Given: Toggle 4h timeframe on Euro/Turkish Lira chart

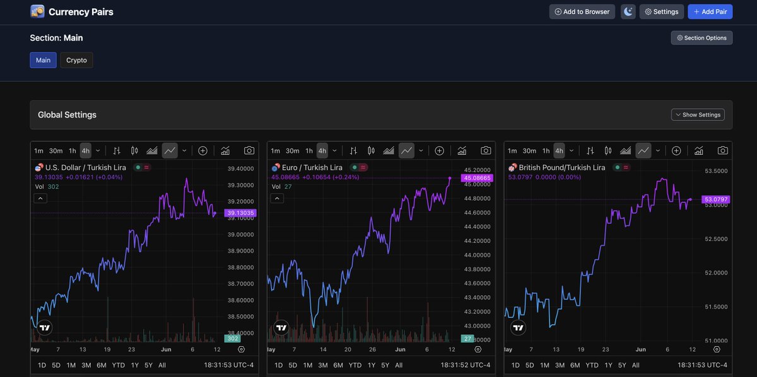Looking at the screenshot, I should [322, 150].
